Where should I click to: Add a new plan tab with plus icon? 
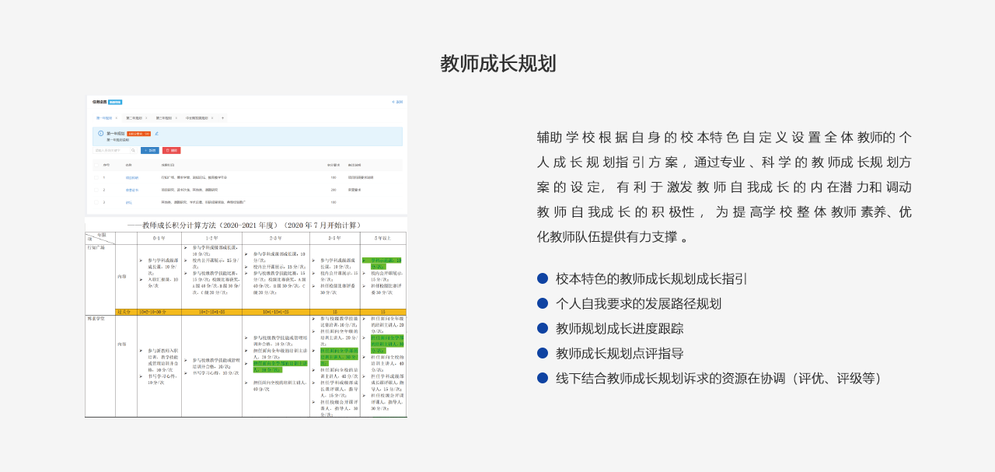[x=222, y=118]
